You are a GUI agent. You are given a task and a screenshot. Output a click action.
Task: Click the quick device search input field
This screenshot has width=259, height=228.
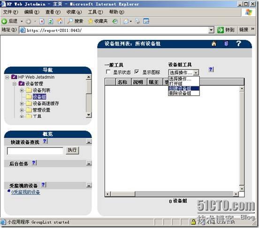point(35,151)
